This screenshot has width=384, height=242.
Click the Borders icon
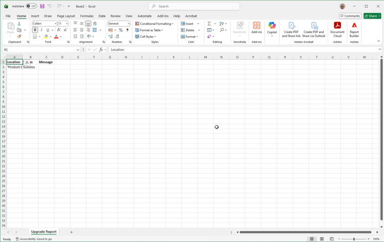click(x=35, y=36)
